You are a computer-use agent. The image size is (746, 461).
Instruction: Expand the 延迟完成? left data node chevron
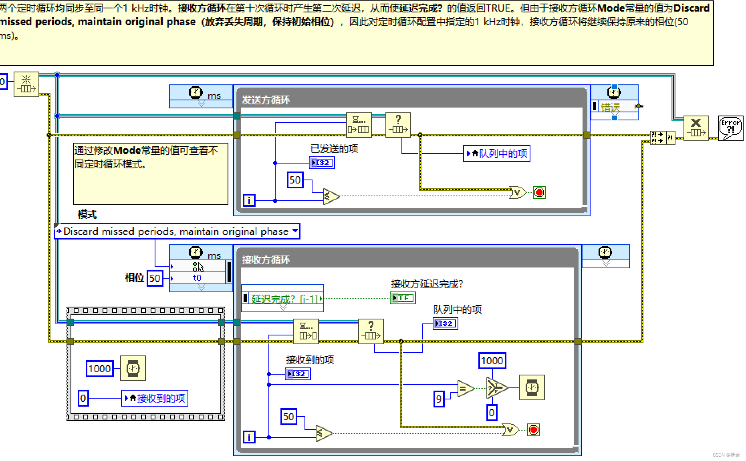click(283, 307)
